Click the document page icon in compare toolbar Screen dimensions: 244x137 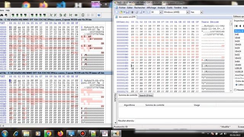83,15
